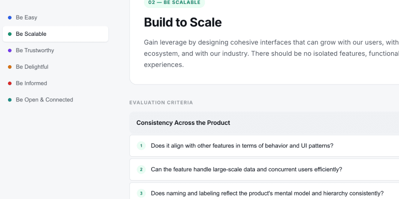This screenshot has width=399, height=199.
Task: Select the large-scale data question
Action: click(x=246, y=169)
